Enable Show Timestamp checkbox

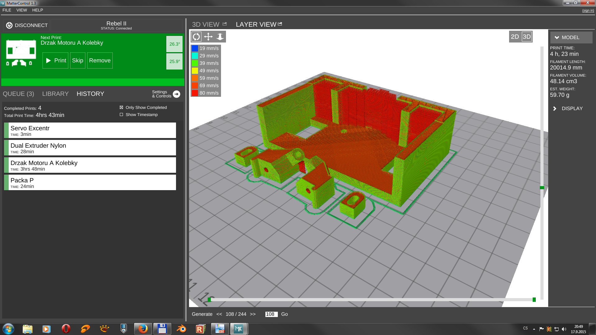[x=121, y=114]
